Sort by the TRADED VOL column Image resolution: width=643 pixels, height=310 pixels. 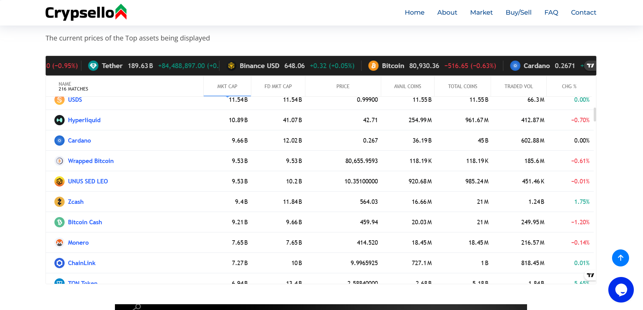[519, 86]
